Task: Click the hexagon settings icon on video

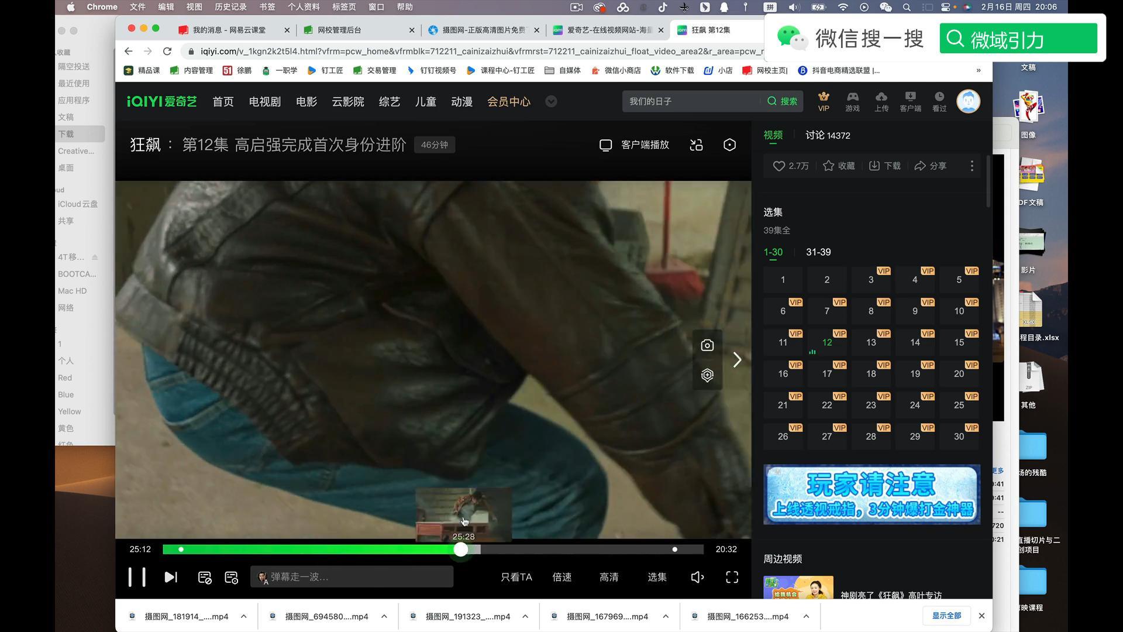Action: click(707, 375)
